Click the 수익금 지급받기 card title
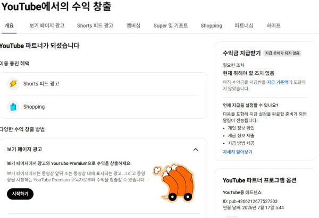The width and height of the screenshot is (319, 218). tap(242, 53)
